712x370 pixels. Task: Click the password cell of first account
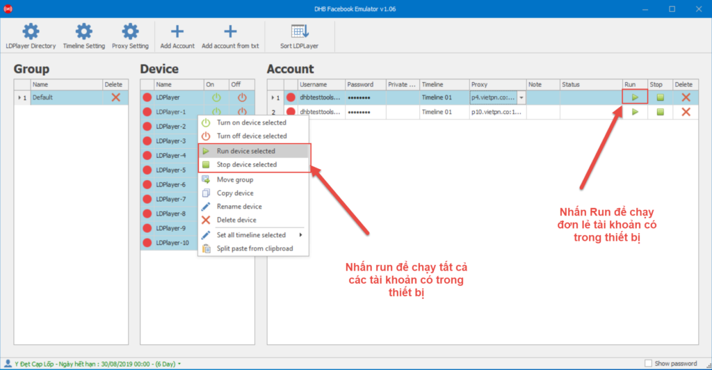[366, 97]
